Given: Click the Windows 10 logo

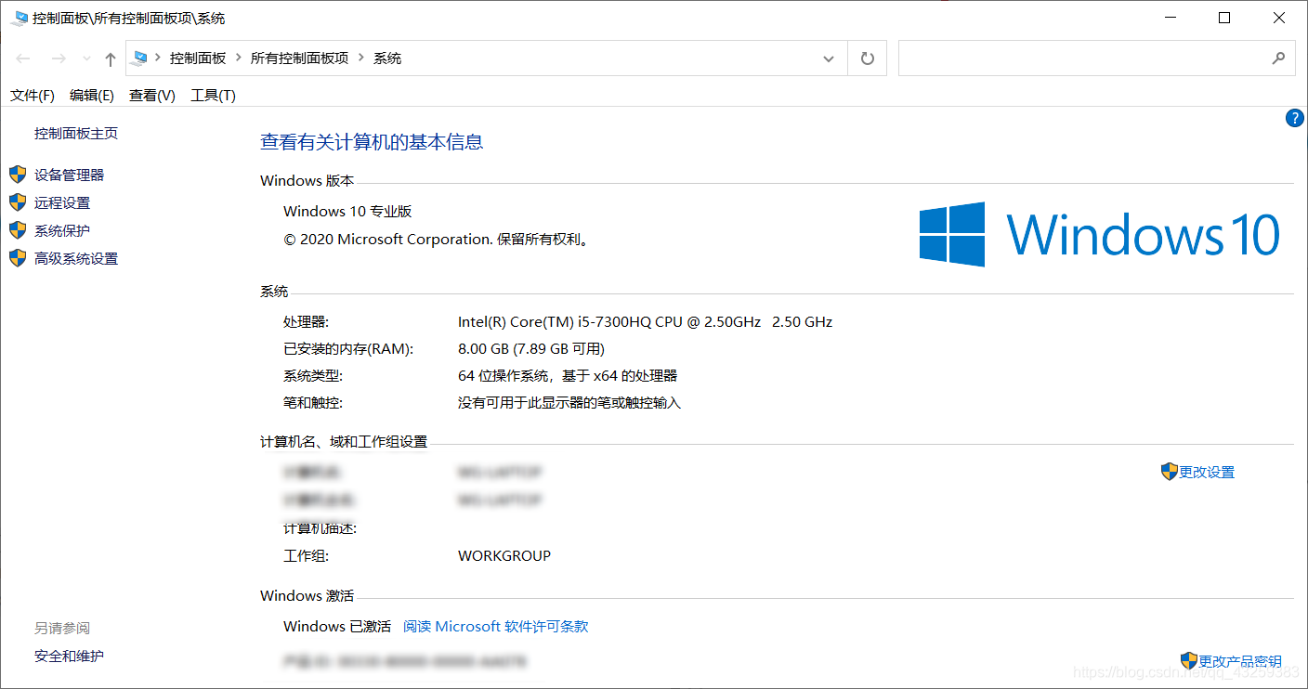Looking at the screenshot, I should click(x=1100, y=235).
